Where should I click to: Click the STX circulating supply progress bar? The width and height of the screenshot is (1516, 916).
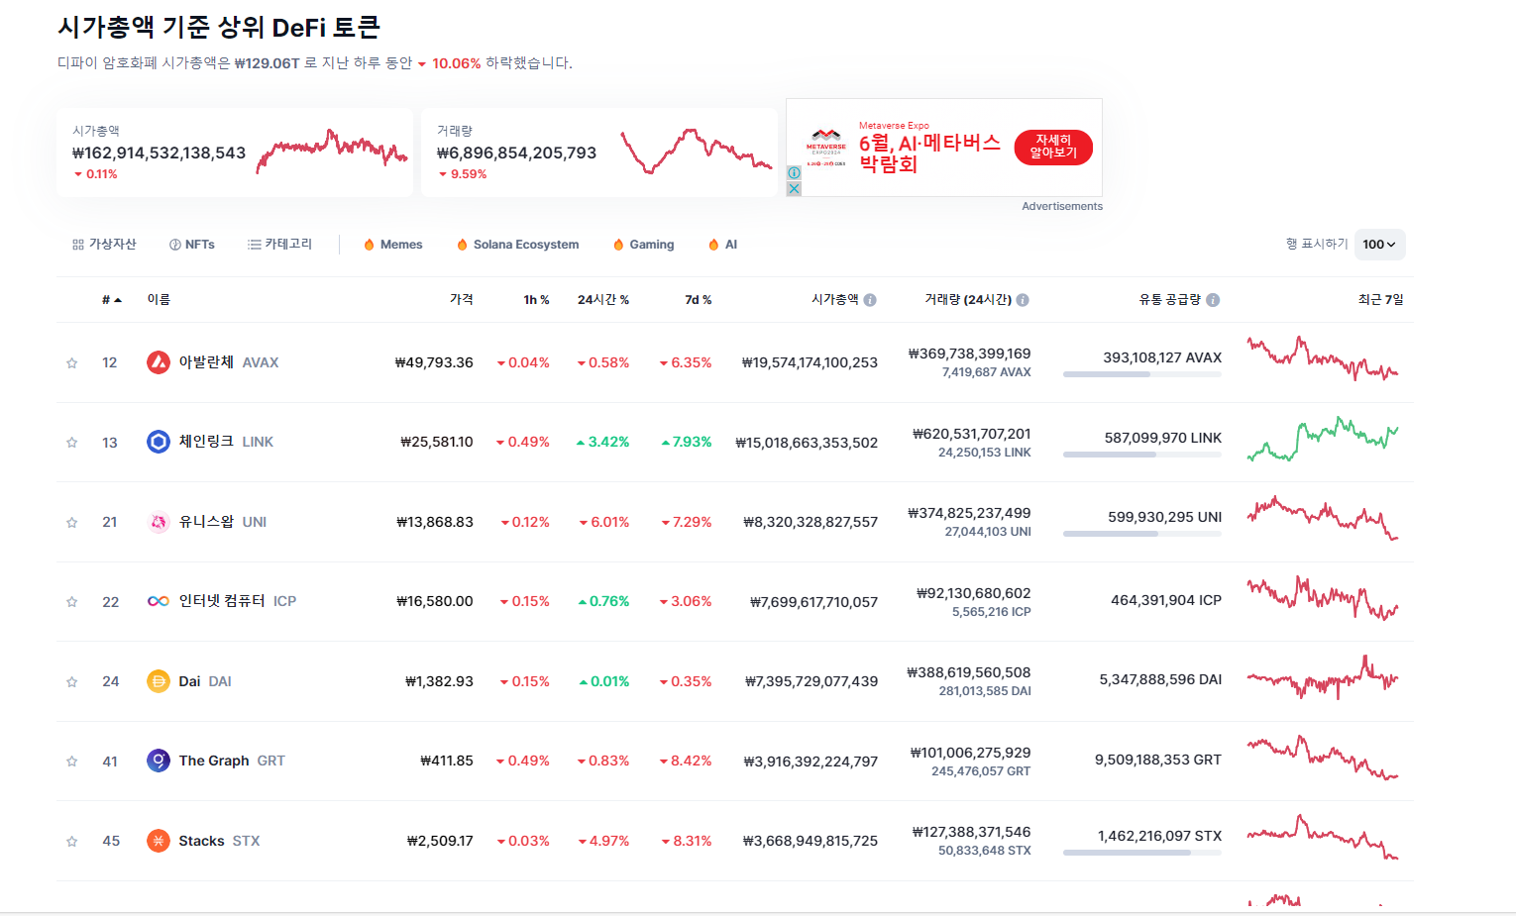click(x=1141, y=853)
